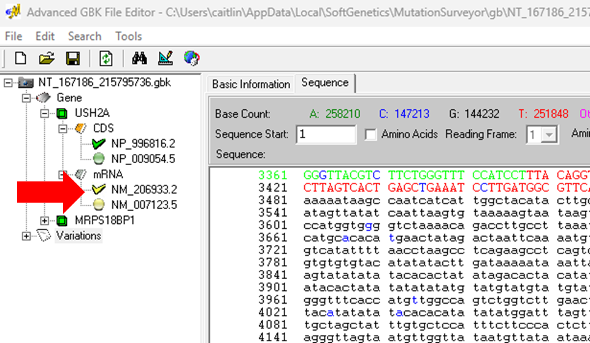Click the T: 251848 base count
Viewport: 590px width, 343px height.
543,114
